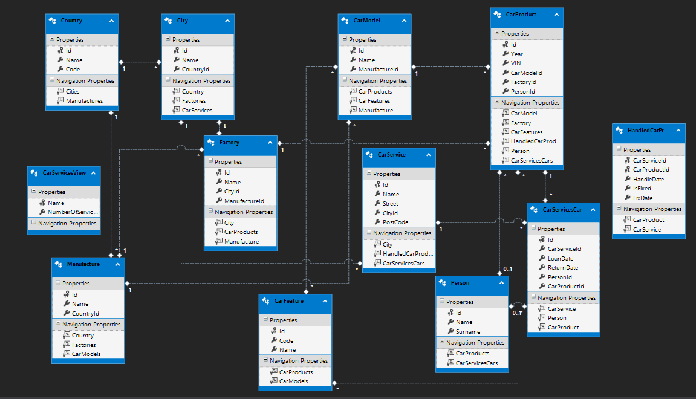Select the LoanDate property icon in CarServicesCar
This screenshot has width=696, height=399.
544,258
